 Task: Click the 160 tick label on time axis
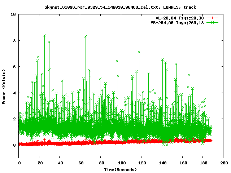point(182,163)
